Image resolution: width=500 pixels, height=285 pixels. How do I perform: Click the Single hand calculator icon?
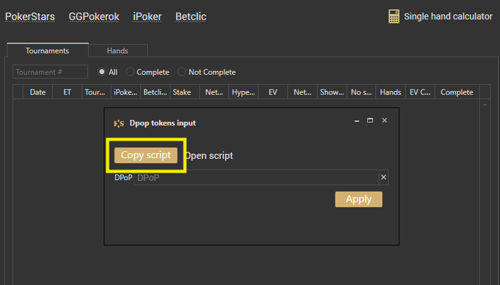coord(394,17)
